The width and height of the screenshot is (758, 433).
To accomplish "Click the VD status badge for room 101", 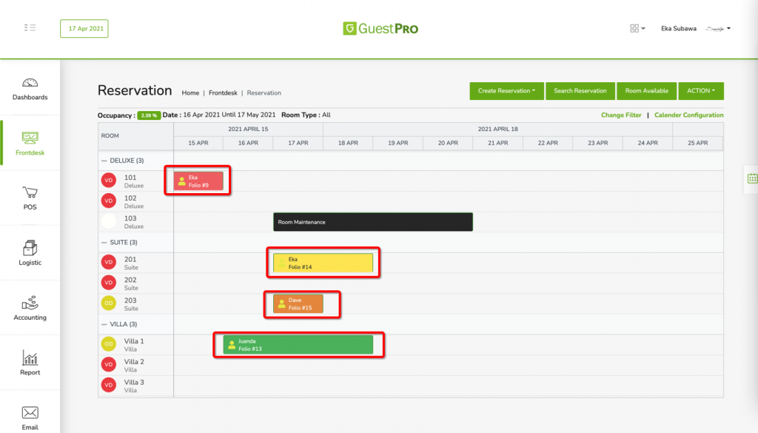I will pos(110,180).
